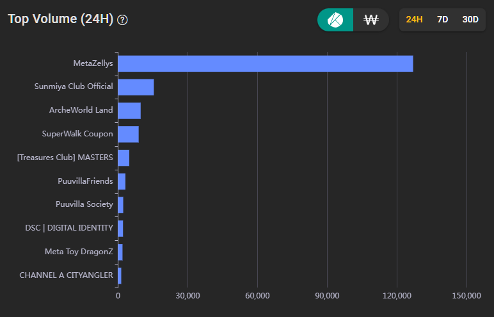The image size is (494, 317).
Task: Click the Puuvilla Society volume bar
Action: coord(121,205)
